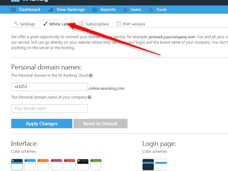Image resolution: width=228 pixels, height=171 pixels.
Task: Open the Dashboard menu item
Action: coord(30,10)
